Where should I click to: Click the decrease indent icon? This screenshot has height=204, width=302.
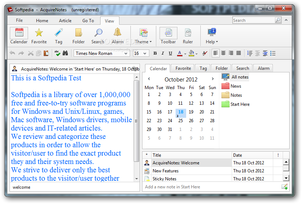258,53
